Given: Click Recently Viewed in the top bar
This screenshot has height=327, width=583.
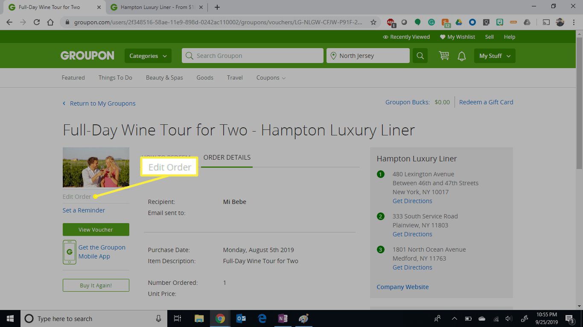Looking at the screenshot, I should click(x=406, y=37).
